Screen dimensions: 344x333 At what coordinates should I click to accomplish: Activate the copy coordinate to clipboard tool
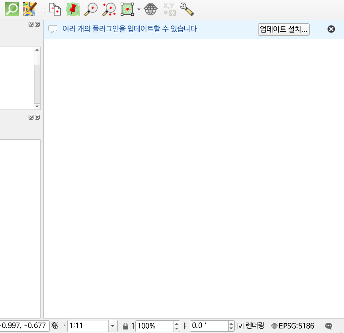tap(55, 9)
